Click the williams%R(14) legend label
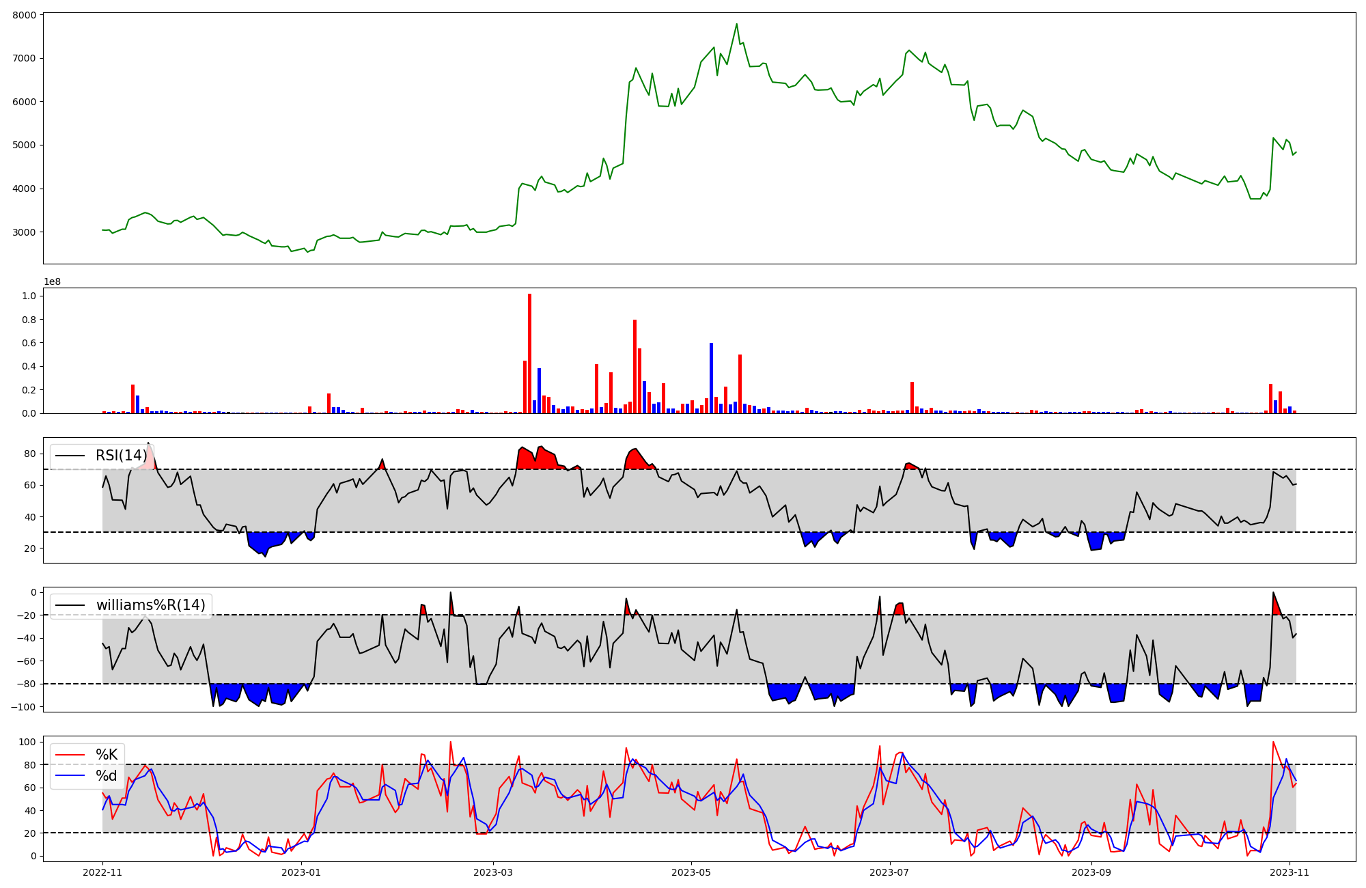 pos(150,605)
